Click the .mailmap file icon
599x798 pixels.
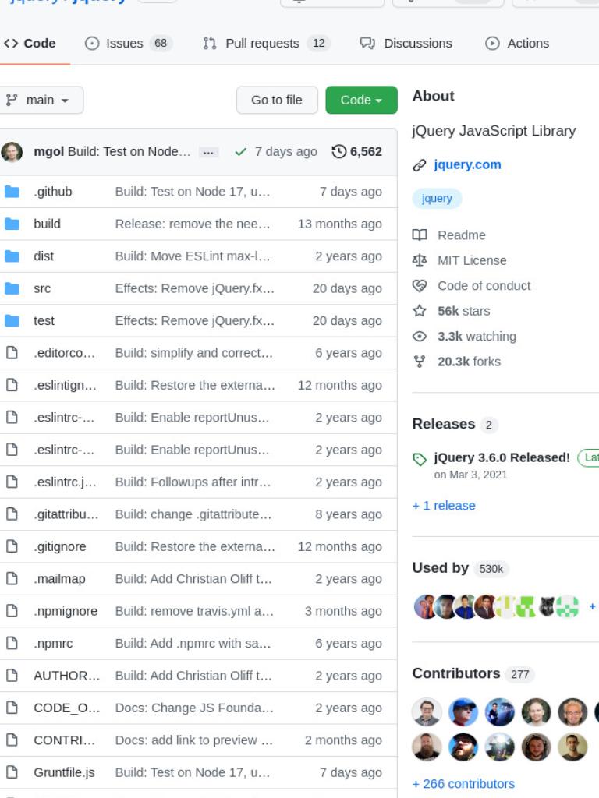[12, 579]
